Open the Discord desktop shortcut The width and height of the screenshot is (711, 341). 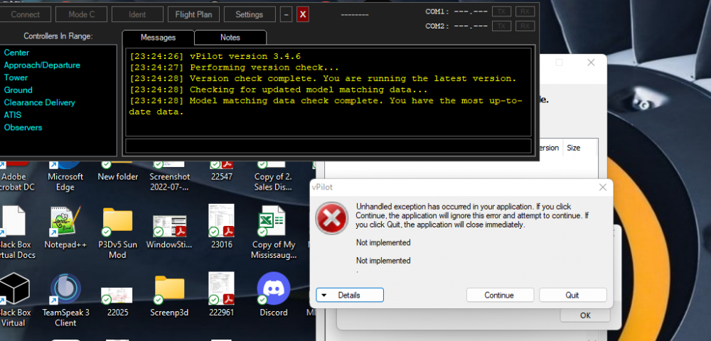(x=274, y=288)
